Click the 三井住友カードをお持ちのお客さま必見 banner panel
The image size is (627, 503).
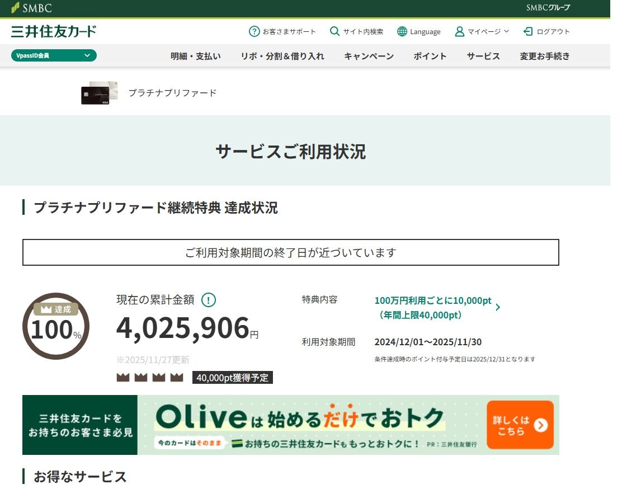tap(80, 425)
